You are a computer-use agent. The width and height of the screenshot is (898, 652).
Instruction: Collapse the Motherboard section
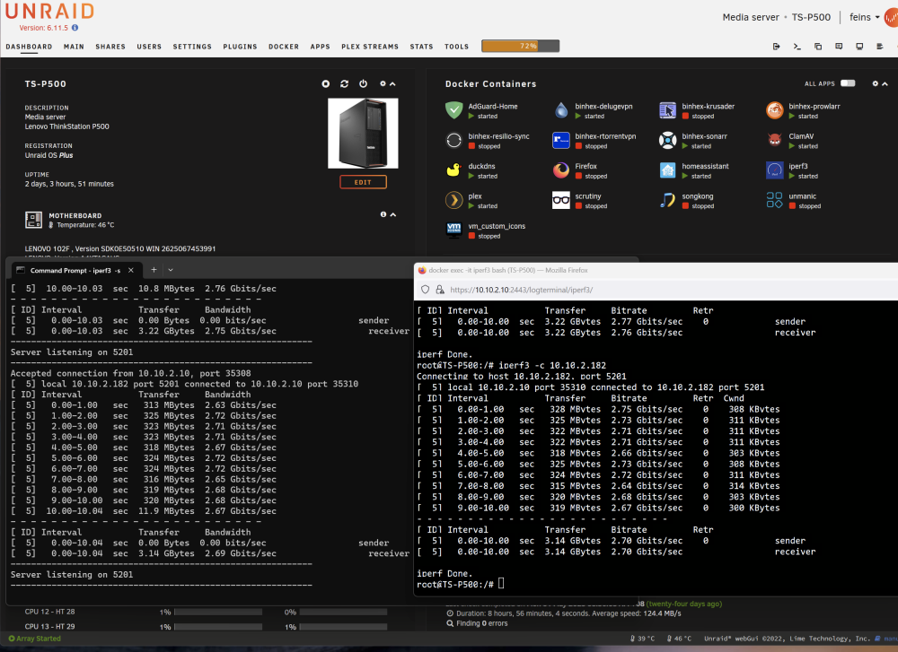393,214
